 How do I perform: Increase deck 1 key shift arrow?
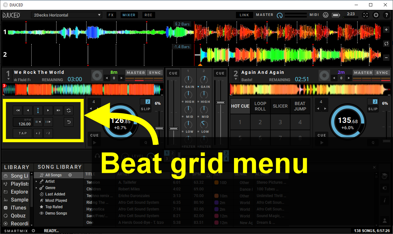click(x=121, y=78)
